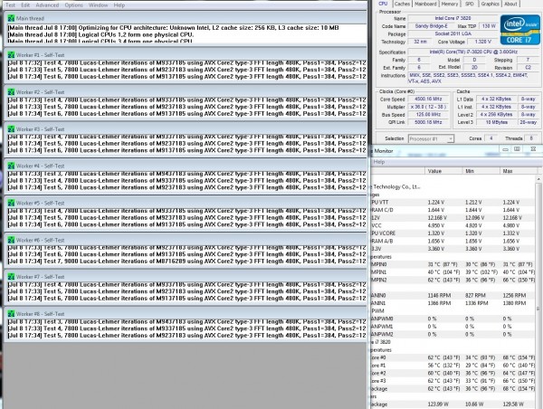
Task: Click Worker #6 Test 7 M8716289 log line
Action: point(186,262)
